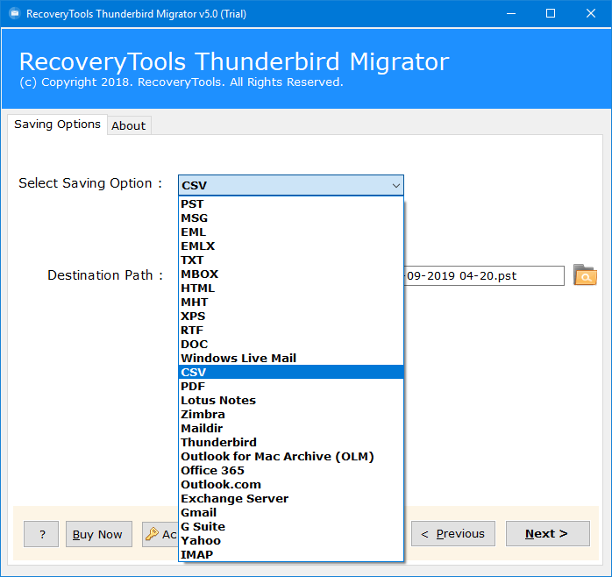
Task: Select Lotus Notes saving option
Action: 291,400
